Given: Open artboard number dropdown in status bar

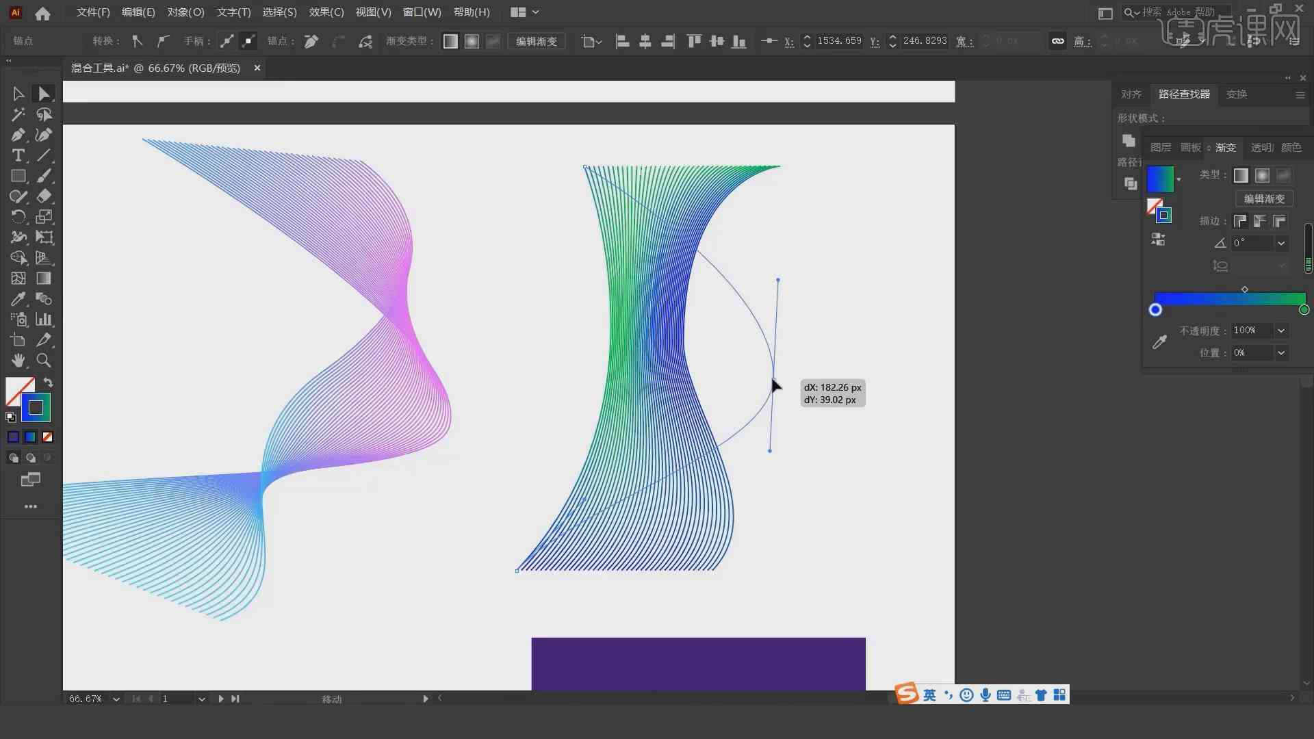Looking at the screenshot, I should pyautogui.click(x=201, y=699).
